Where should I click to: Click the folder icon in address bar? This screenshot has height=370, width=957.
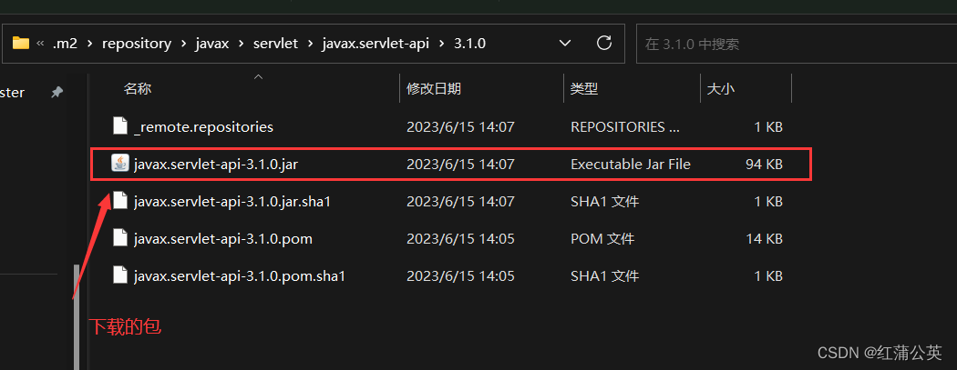tap(21, 44)
